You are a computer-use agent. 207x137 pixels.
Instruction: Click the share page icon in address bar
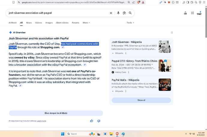point(133,2)
